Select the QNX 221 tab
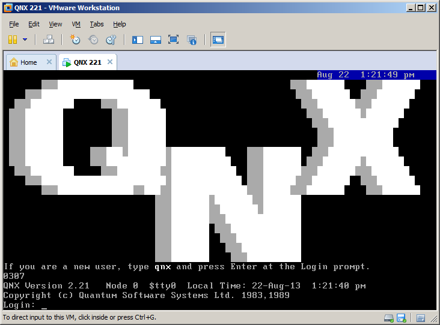Image resolution: width=440 pixels, height=325 pixels. 87,62
